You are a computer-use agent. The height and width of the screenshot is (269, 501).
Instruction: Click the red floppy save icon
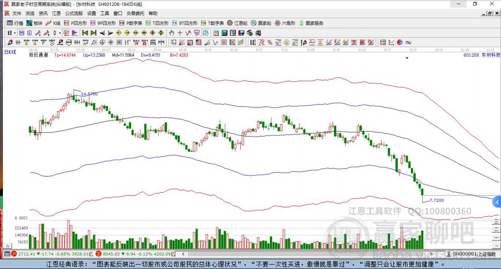pyautogui.click(x=241, y=33)
